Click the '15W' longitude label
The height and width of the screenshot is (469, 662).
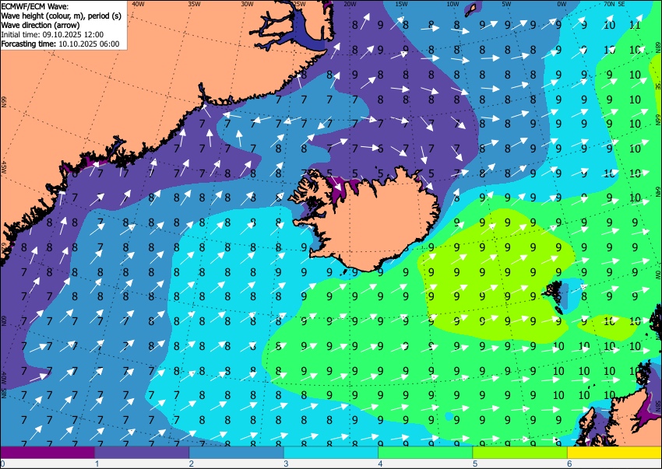pyautogui.click(x=401, y=4)
